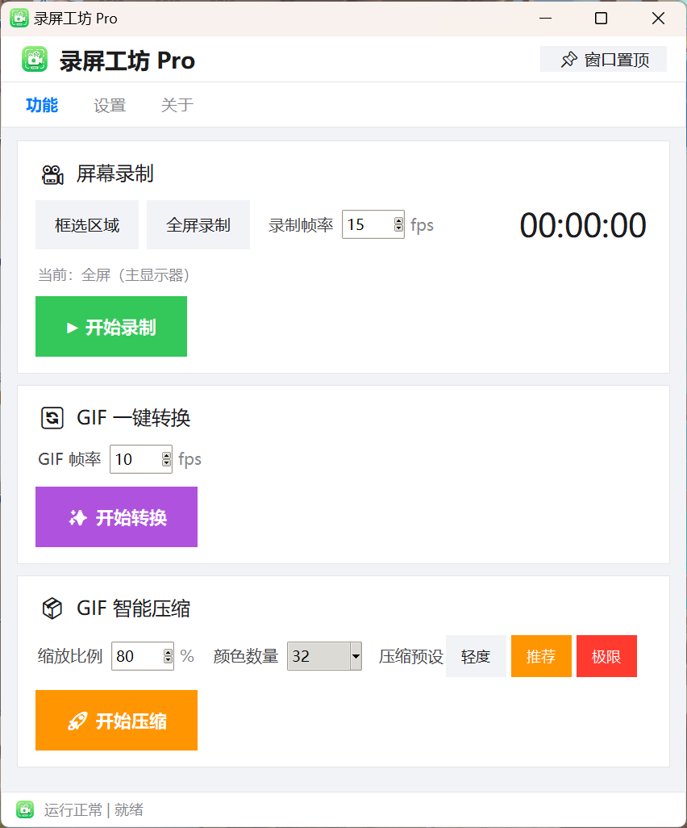Click the green header logo beside 录屏工坊 Pro
Viewport: 687px width, 828px height.
tap(35, 59)
